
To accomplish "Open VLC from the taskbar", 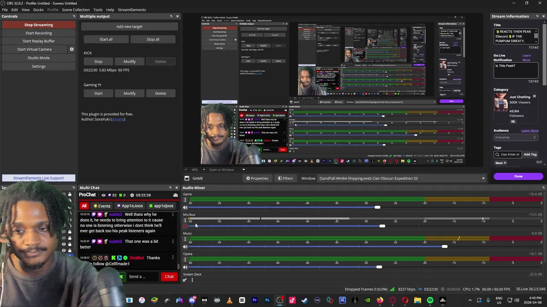I will 229,300.
